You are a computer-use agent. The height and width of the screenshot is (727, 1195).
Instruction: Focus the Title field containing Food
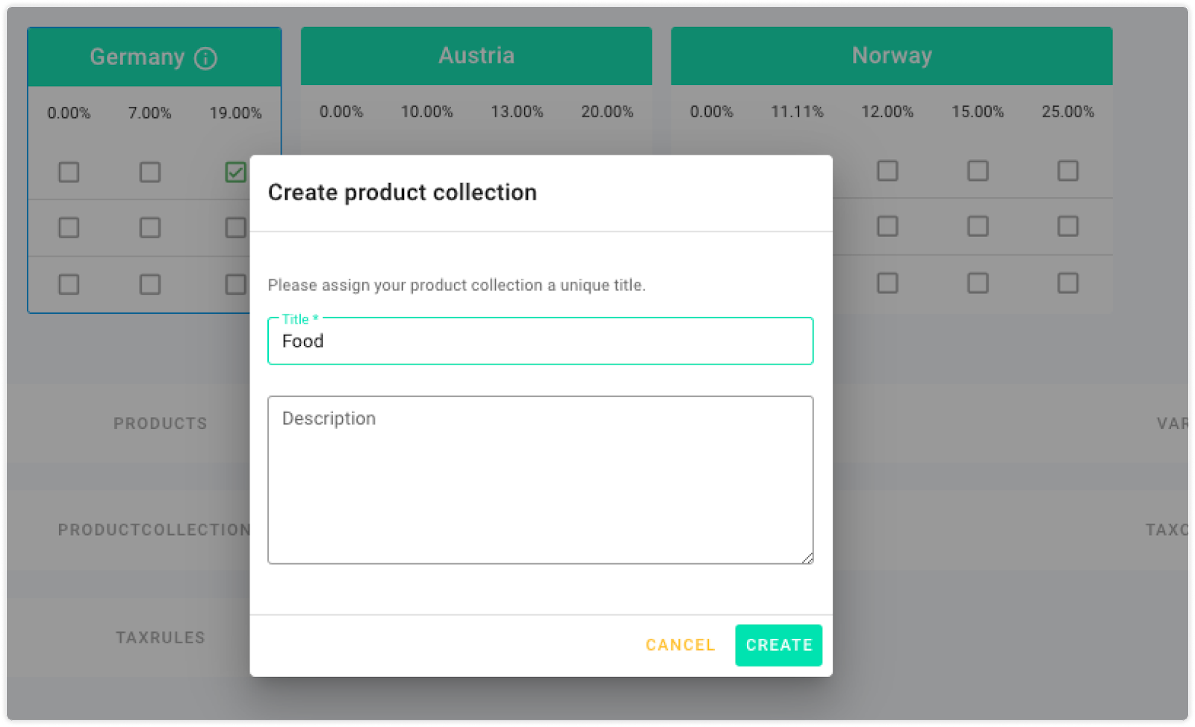540,341
